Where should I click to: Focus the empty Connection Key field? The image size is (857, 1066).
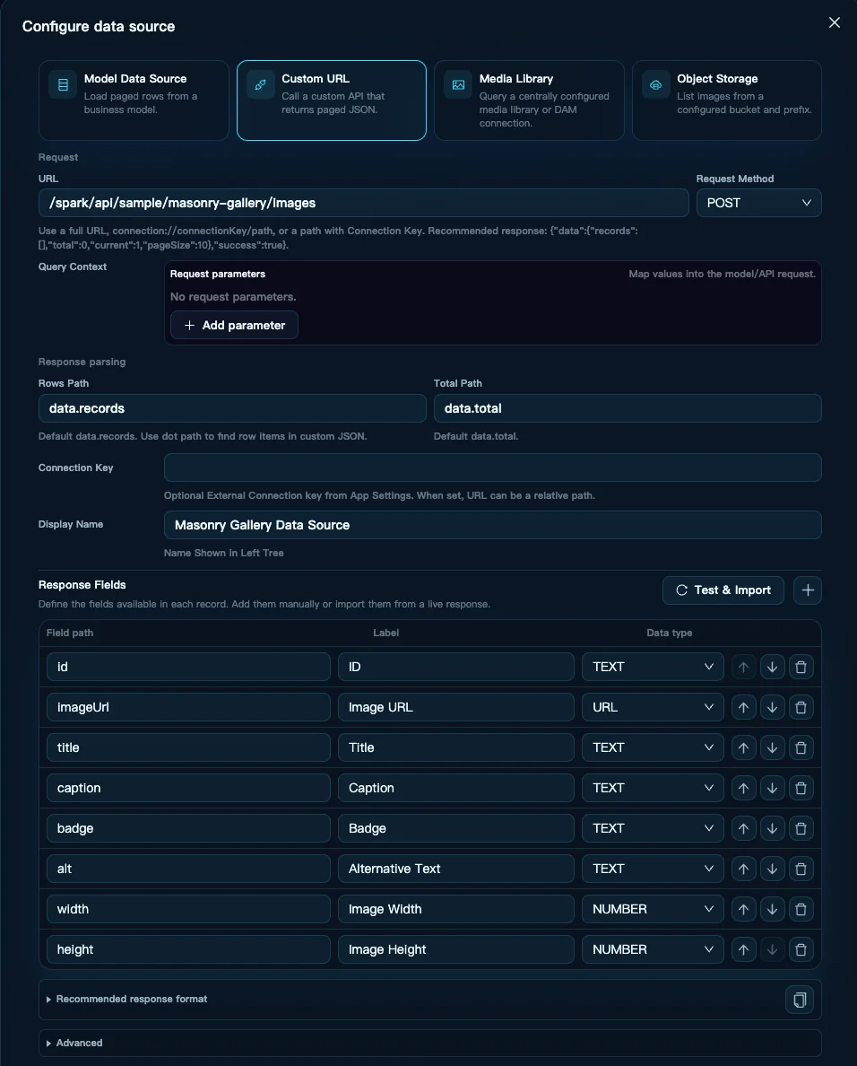(492, 467)
